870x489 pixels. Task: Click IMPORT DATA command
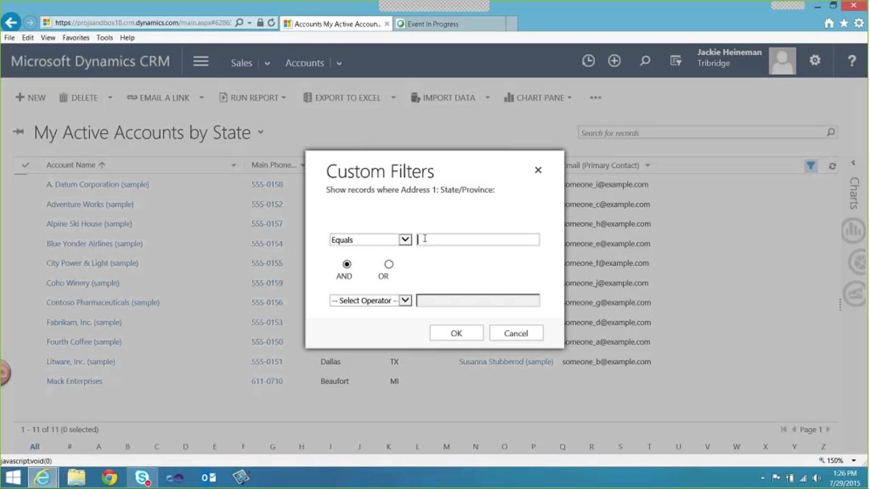click(443, 98)
